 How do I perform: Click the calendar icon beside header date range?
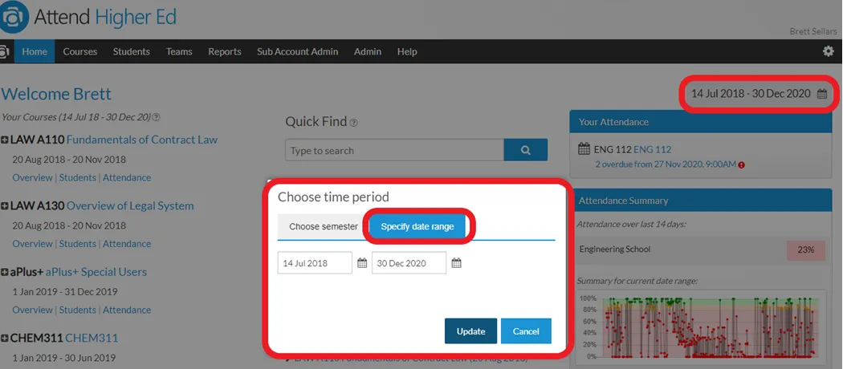(x=822, y=94)
